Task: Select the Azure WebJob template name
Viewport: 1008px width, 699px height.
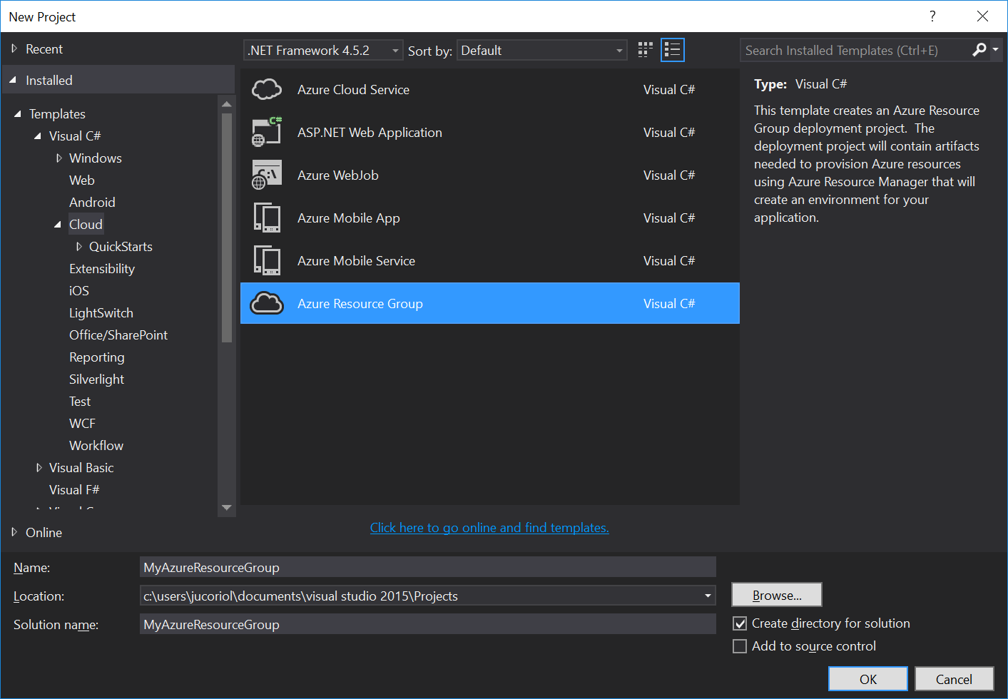Action: pyautogui.click(x=337, y=175)
